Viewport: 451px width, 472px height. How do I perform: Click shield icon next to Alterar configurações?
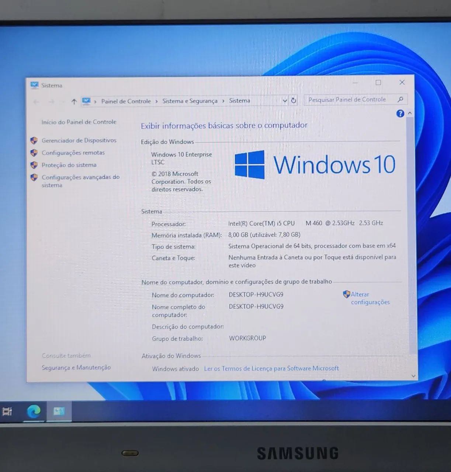click(x=346, y=294)
